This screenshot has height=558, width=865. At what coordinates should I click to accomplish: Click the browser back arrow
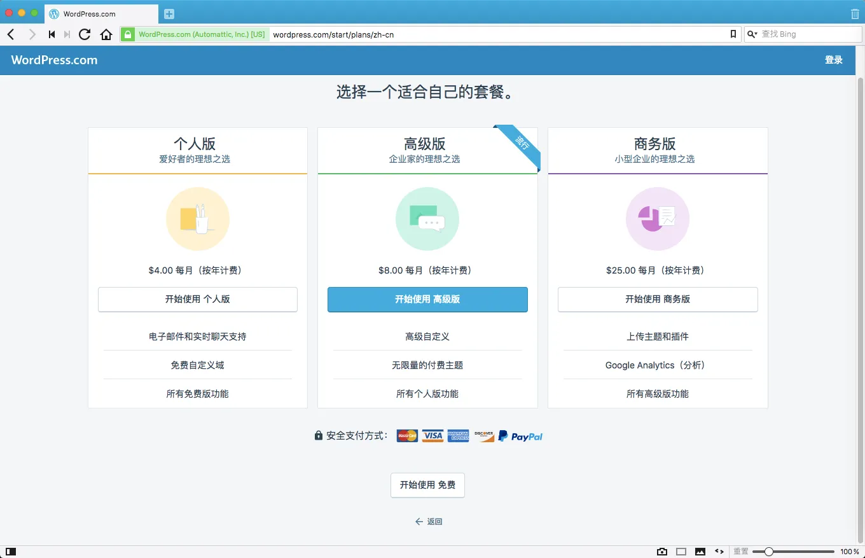click(11, 34)
